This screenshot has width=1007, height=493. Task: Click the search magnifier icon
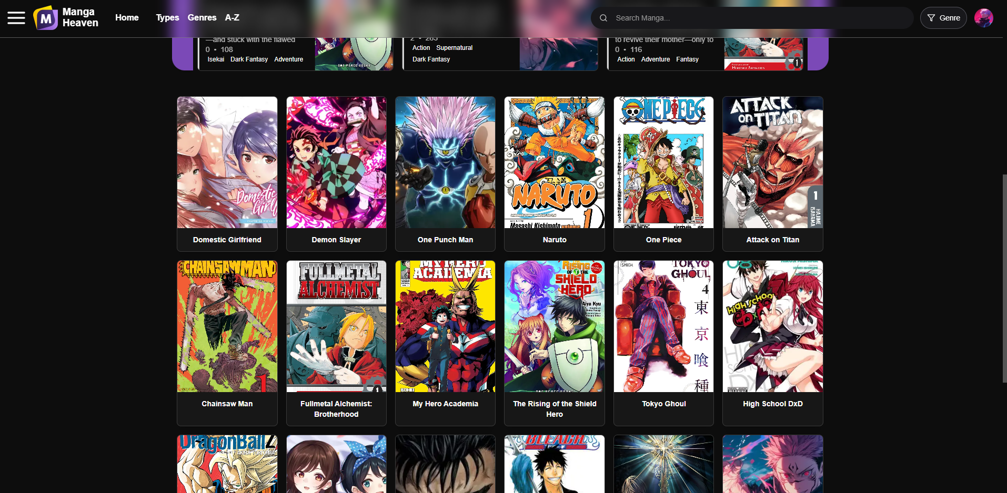(603, 18)
